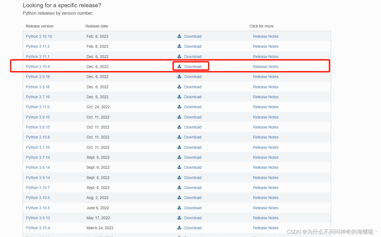View Release Notes for Python 3.9.16
381x237 pixels.
pyautogui.click(x=266, y=77)
